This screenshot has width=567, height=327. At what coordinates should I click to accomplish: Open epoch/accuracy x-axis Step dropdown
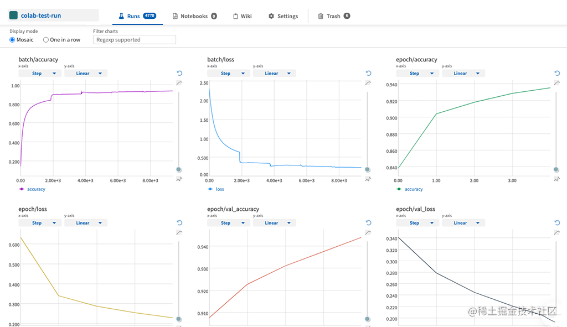pos(417,74)
